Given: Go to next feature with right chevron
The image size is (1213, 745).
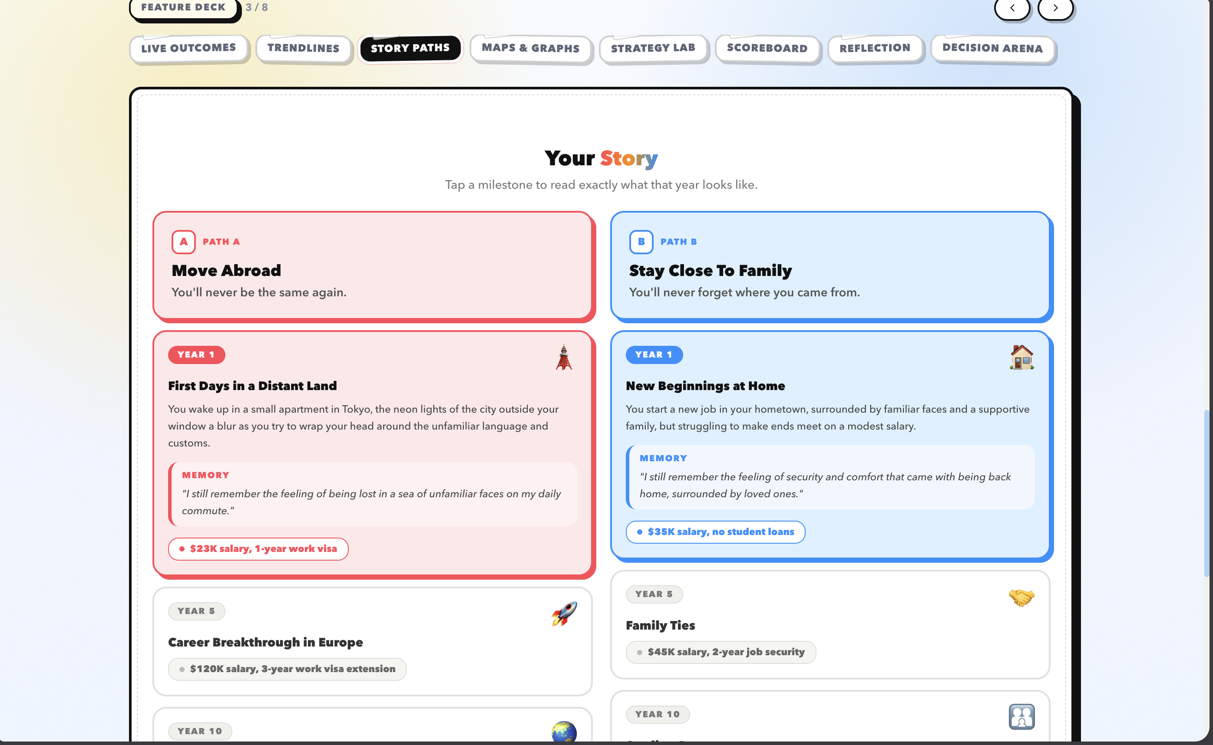Looking at the screenshot, I should (1055, 8).
